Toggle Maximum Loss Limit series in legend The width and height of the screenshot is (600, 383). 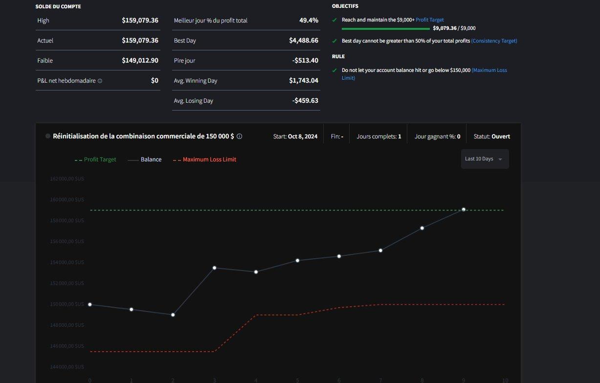(x=204, y=159)
